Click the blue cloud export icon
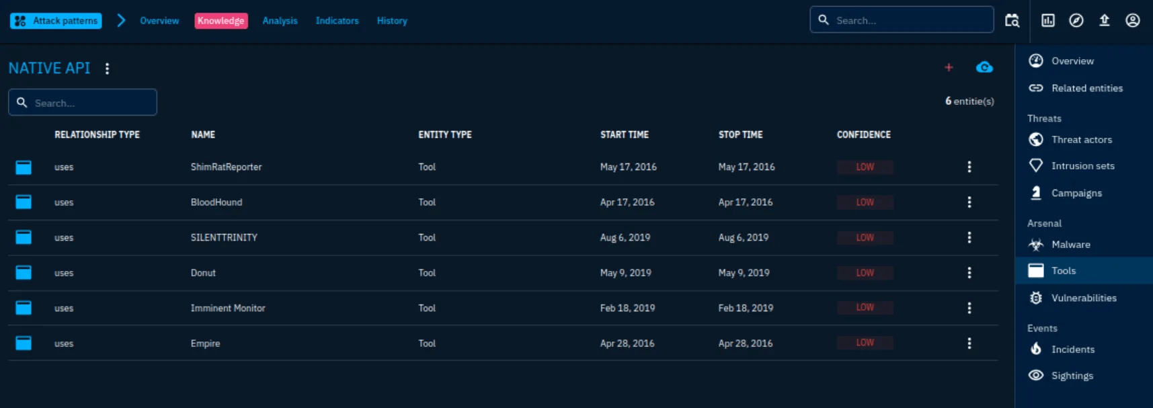 point(984,67)
